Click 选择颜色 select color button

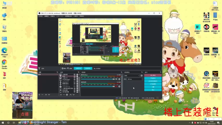(88, 68)
